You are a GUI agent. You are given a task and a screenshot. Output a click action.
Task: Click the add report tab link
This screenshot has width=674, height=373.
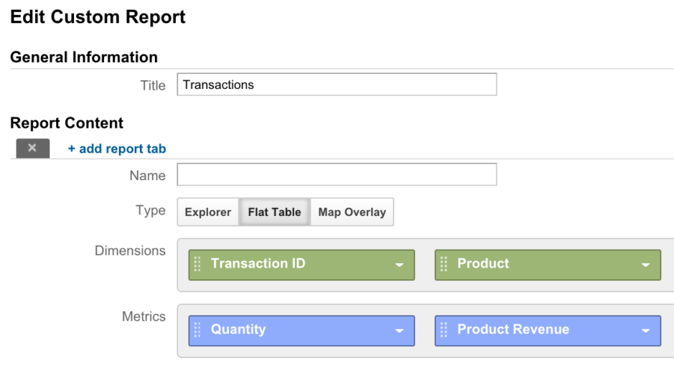(x=116, y=148)
